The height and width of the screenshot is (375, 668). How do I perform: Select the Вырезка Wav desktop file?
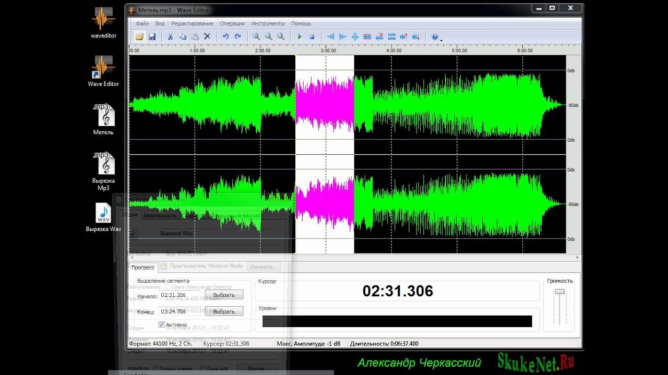coord(103,217)
